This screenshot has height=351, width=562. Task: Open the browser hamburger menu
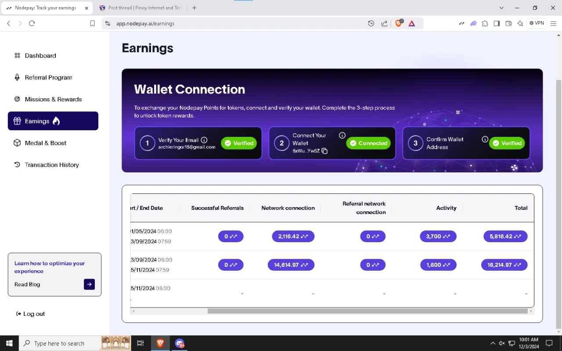click(554, 23)
